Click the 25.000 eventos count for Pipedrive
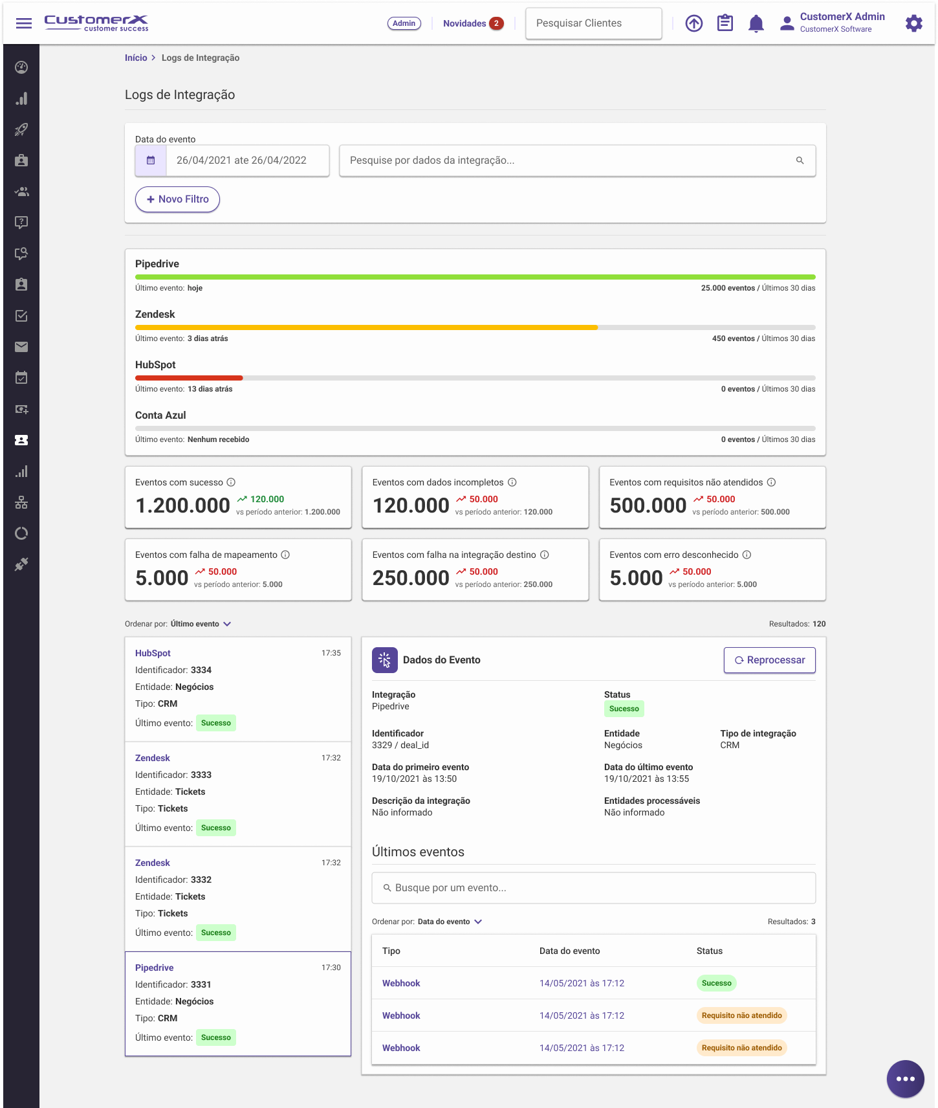The image size is (938, 1108). click(x=728, y=288)
